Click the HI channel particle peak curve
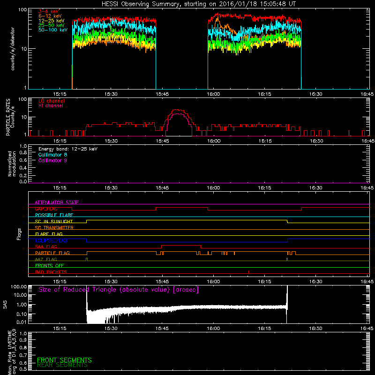Image resolution: width=375 pixels, height=375 pixels. tap(179, 114)
